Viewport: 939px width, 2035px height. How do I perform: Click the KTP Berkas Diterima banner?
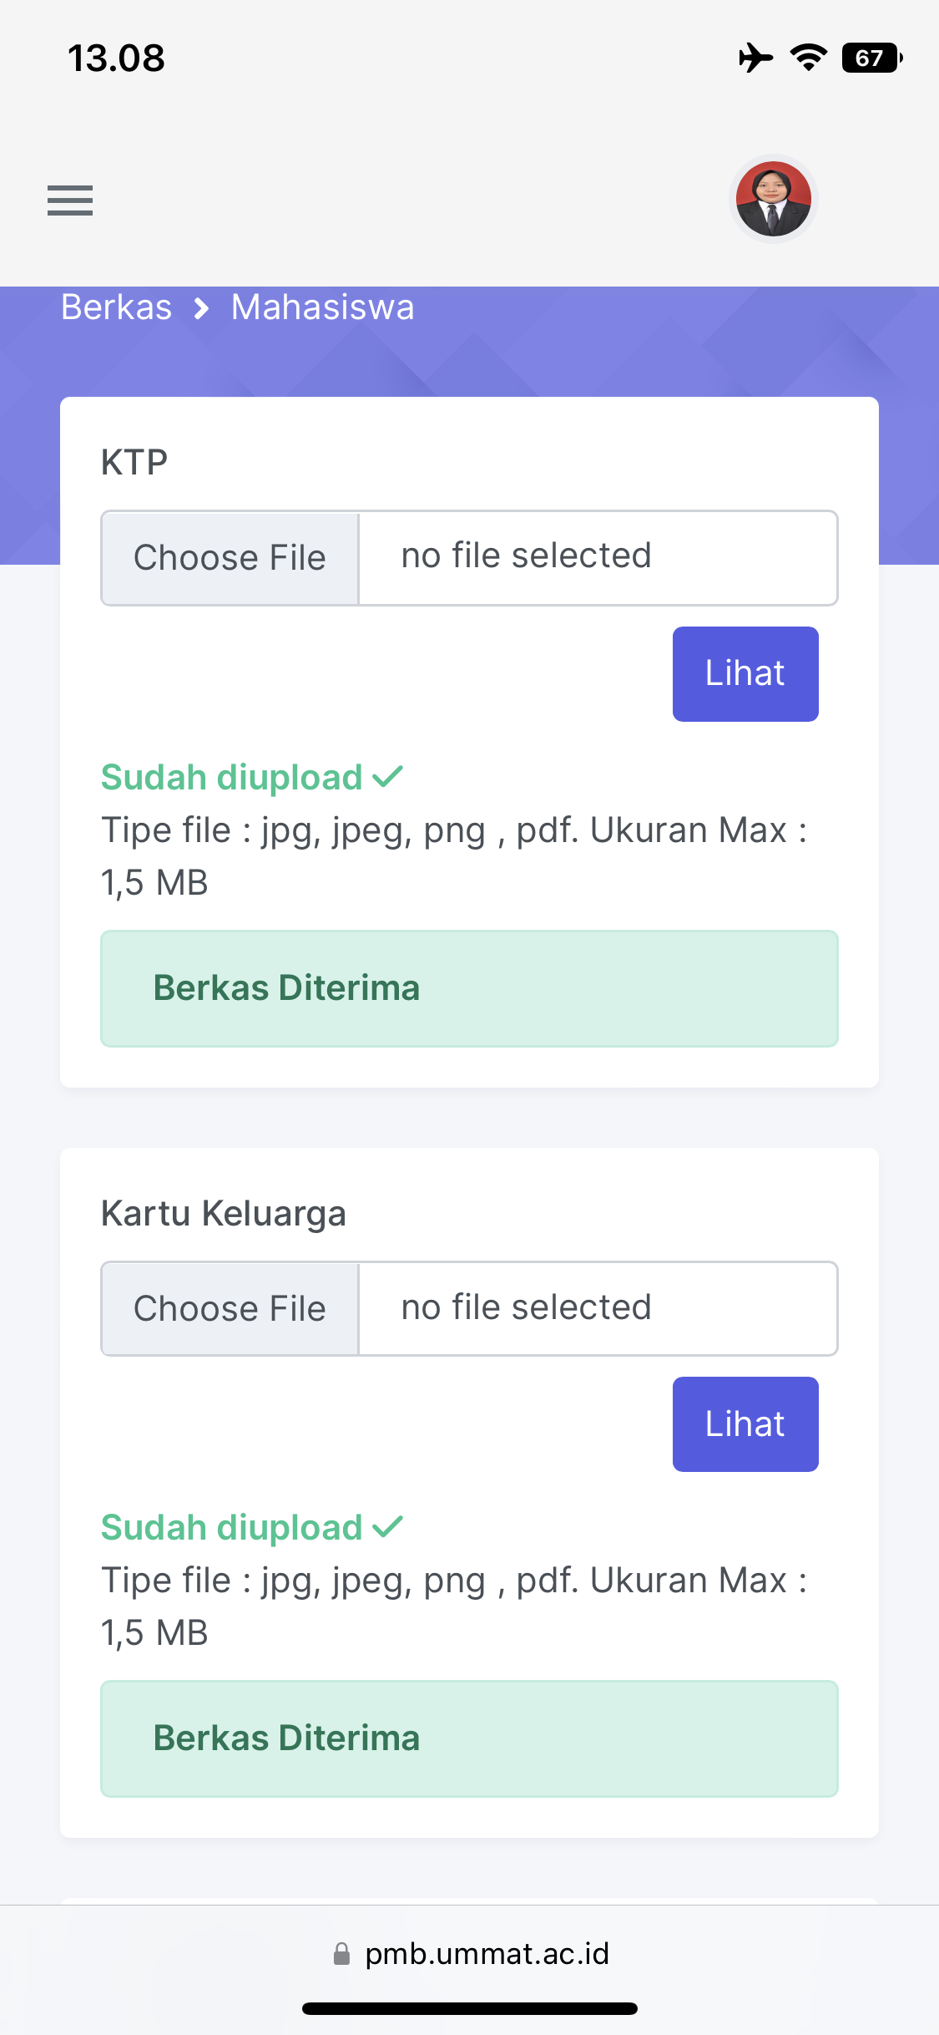tap(469, 988)
